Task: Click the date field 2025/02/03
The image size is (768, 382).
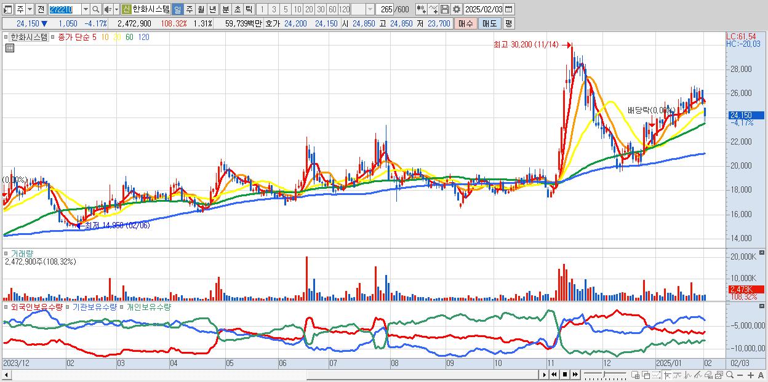Action: (484, 9)
